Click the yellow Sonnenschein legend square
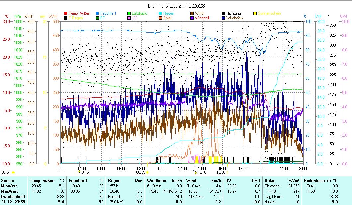The height and width of the screenshot is (205, 352). (x=255, y=13)
